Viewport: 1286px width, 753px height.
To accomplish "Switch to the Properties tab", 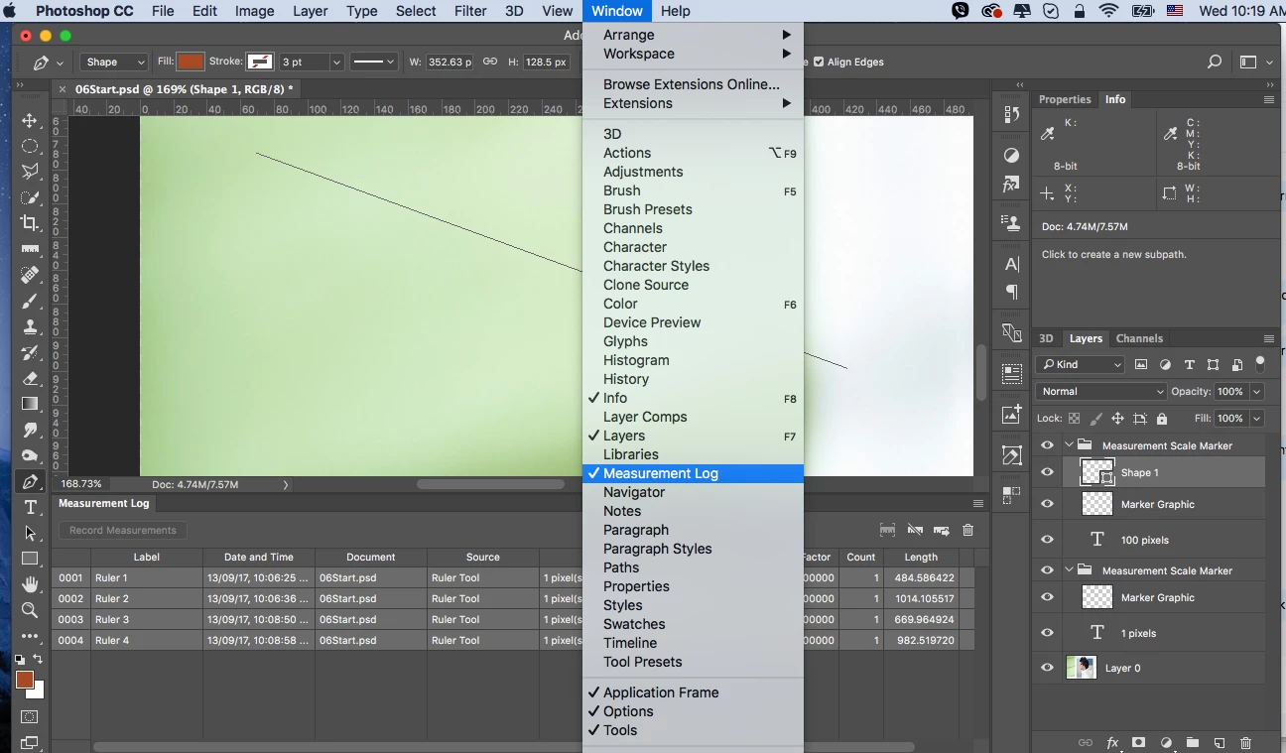I will [x=1065, y=99].
